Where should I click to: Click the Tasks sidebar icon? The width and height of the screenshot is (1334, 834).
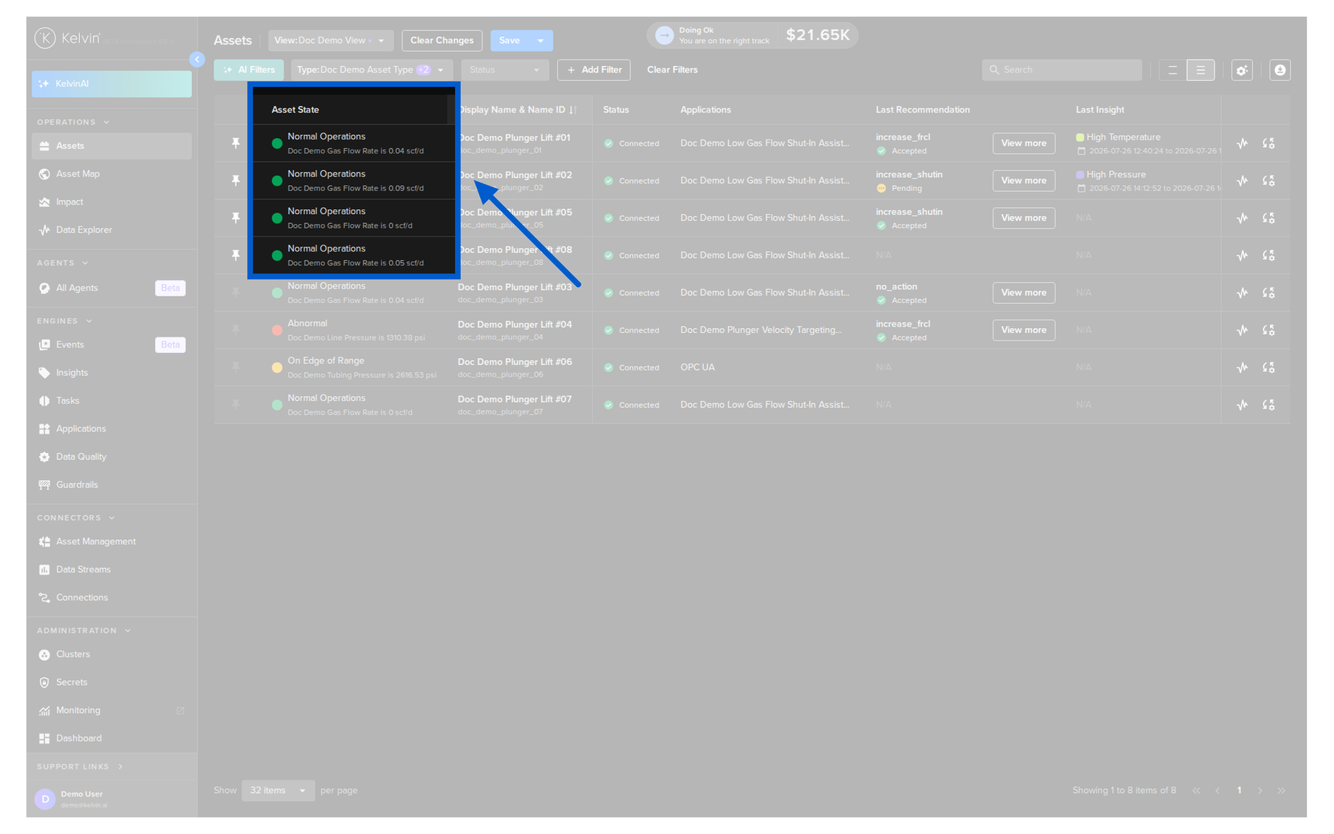44,400
